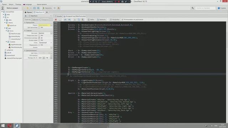Open the Исходный код MainForm.php tab
228x128 pixels.
pyautogui.click(x=74, y=16)
